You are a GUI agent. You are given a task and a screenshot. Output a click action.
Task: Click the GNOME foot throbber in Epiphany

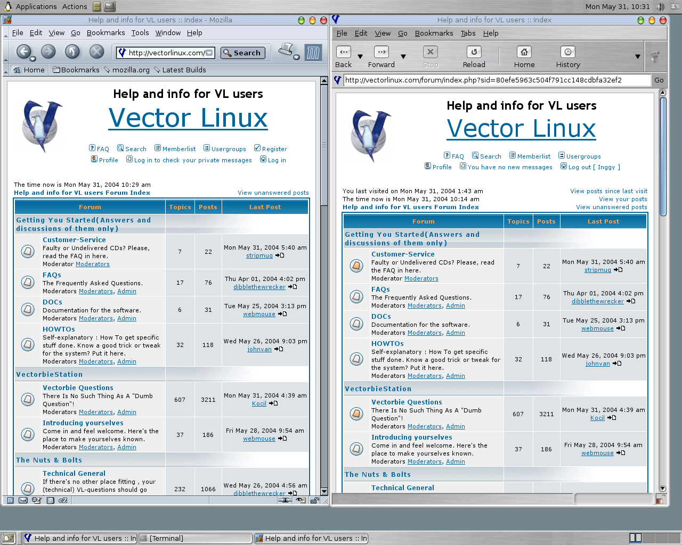point(655,56)
